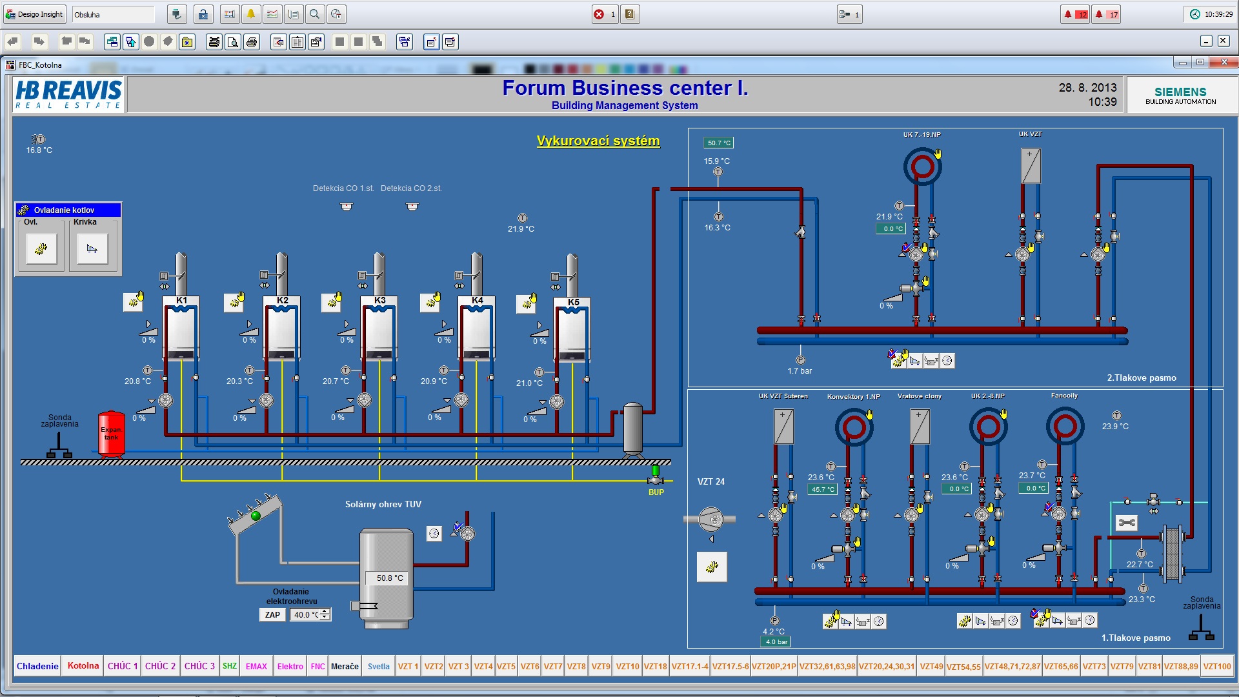The height and width of the screenshot is (697, 1239).
Task: Select boiler K4 unit
Action: point(476,327)
